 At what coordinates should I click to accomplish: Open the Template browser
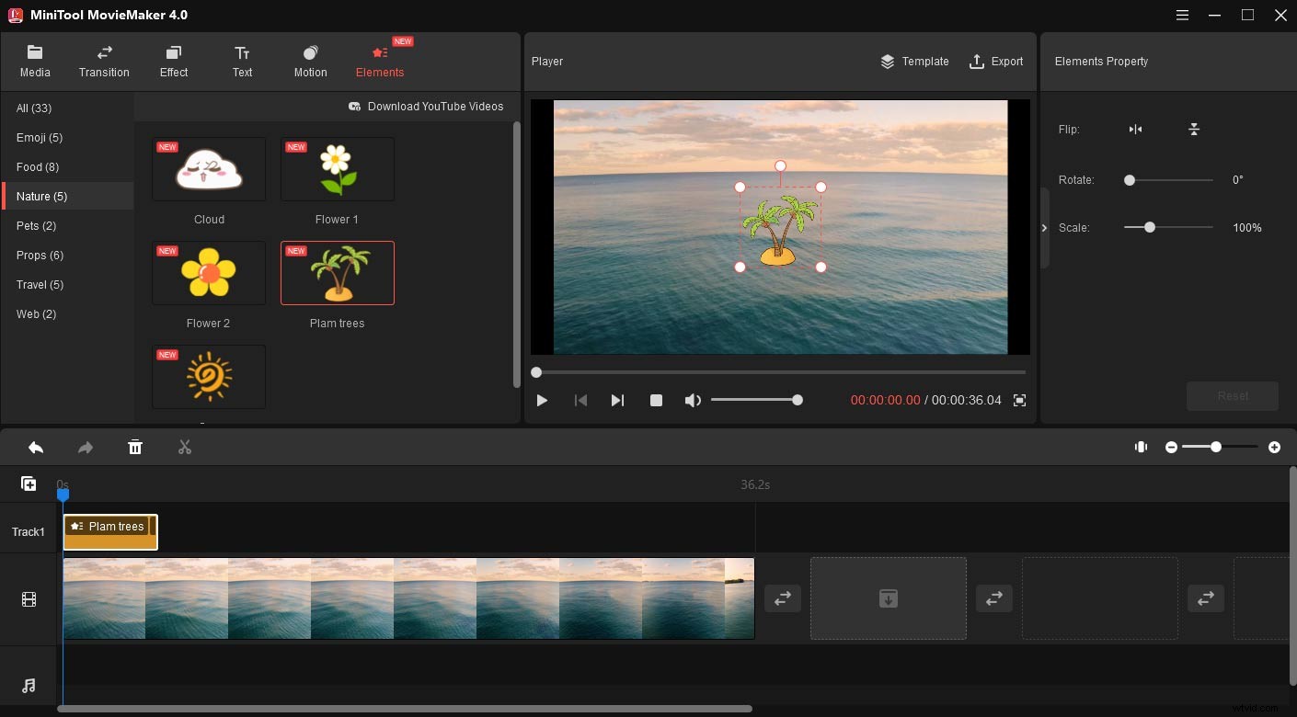tap(914, 61)
